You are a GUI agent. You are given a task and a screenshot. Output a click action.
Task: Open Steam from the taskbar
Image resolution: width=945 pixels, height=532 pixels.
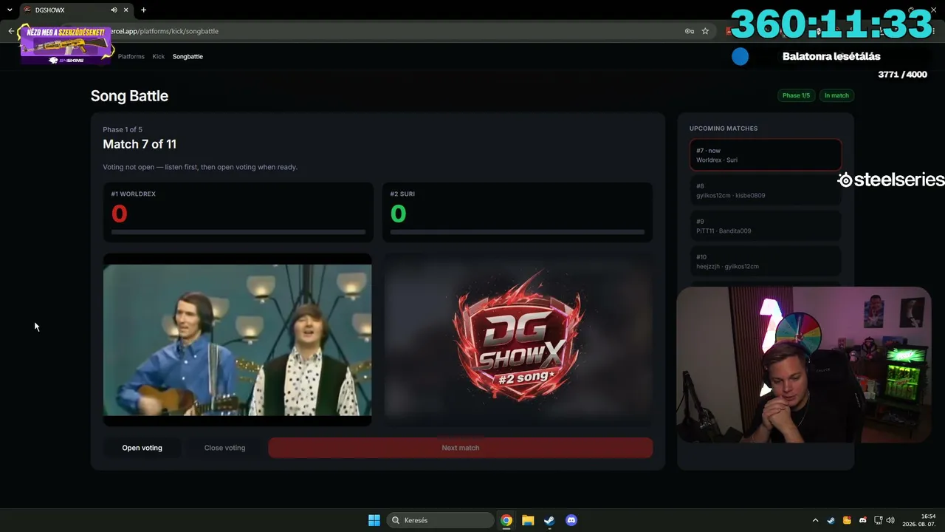[549, 520]
